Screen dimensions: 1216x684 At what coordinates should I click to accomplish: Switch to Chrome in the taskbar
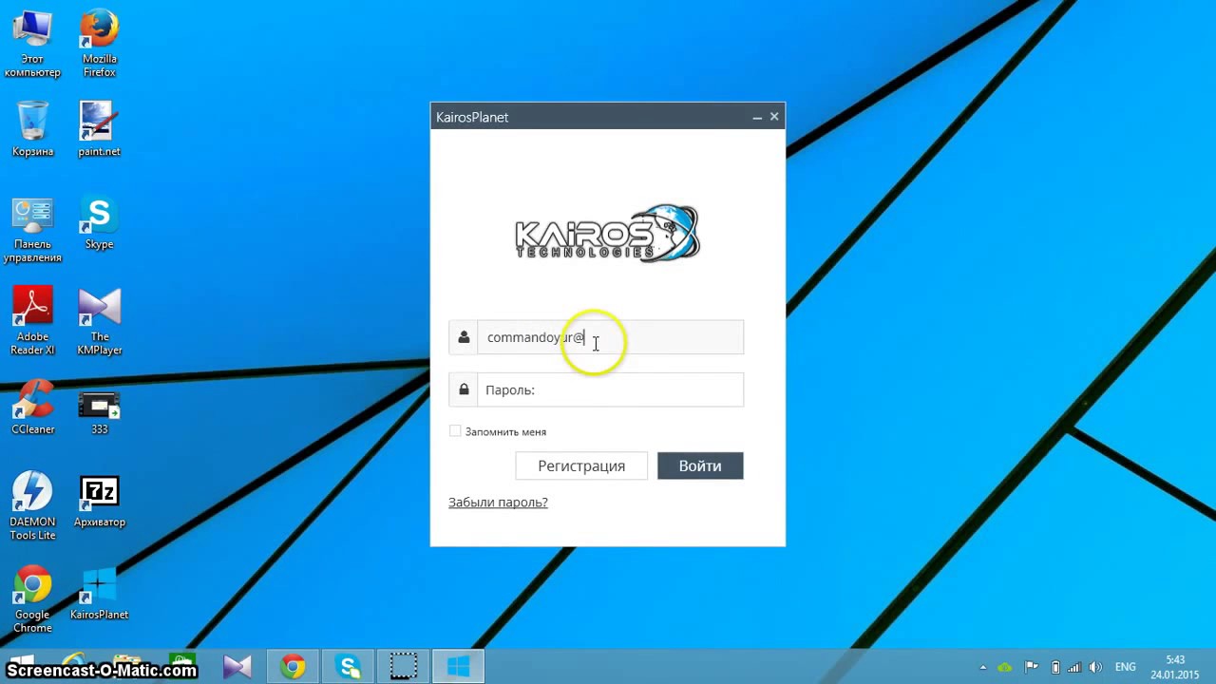pos(293,667)
